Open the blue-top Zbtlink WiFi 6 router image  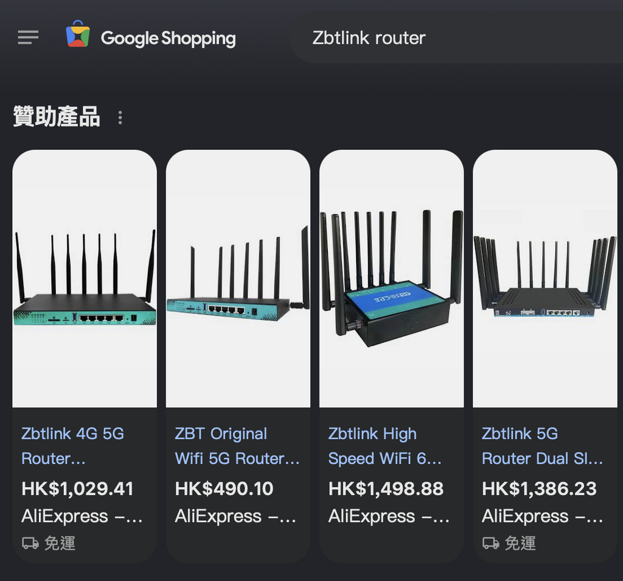pos(391,278)
